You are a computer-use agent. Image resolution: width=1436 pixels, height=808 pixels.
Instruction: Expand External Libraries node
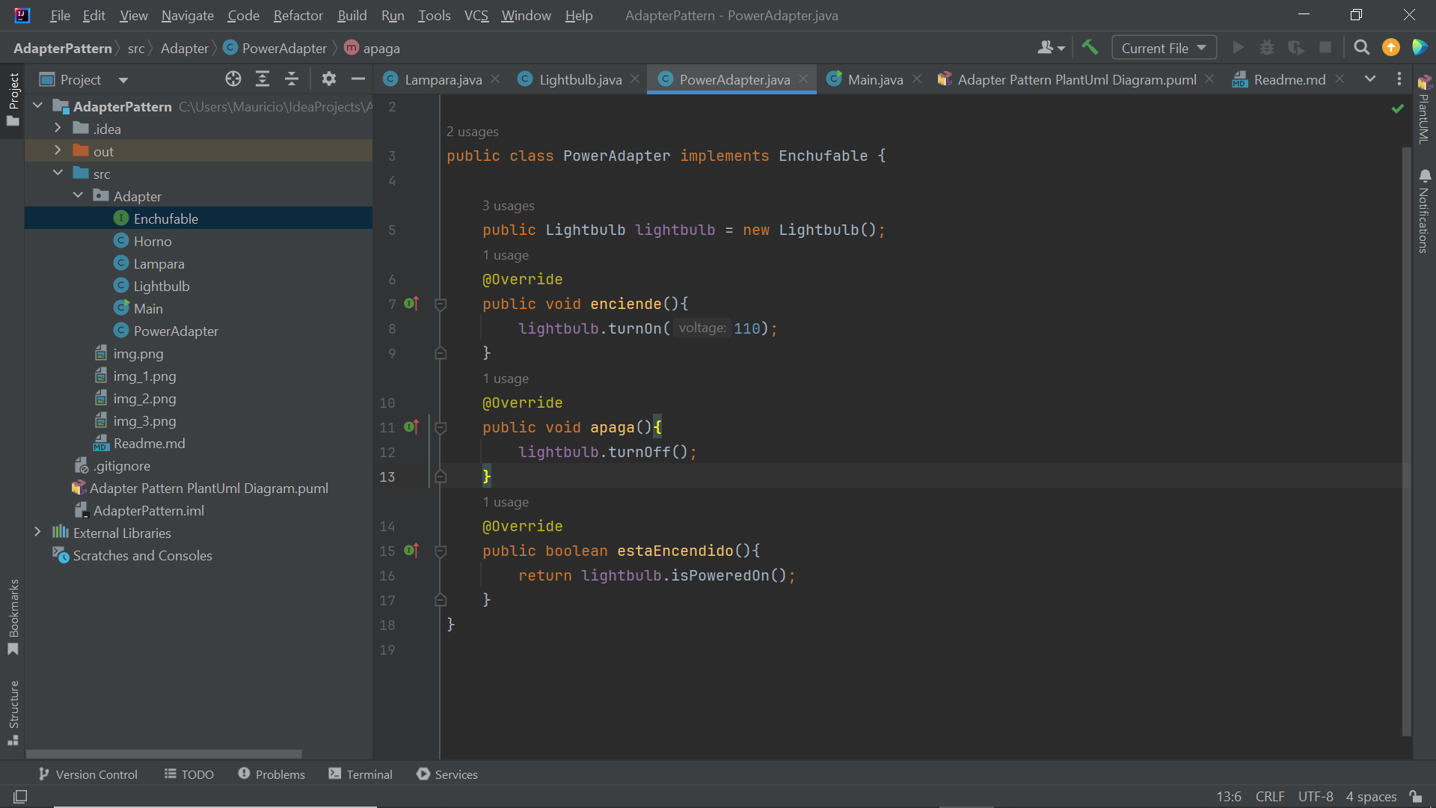(37, 533)
